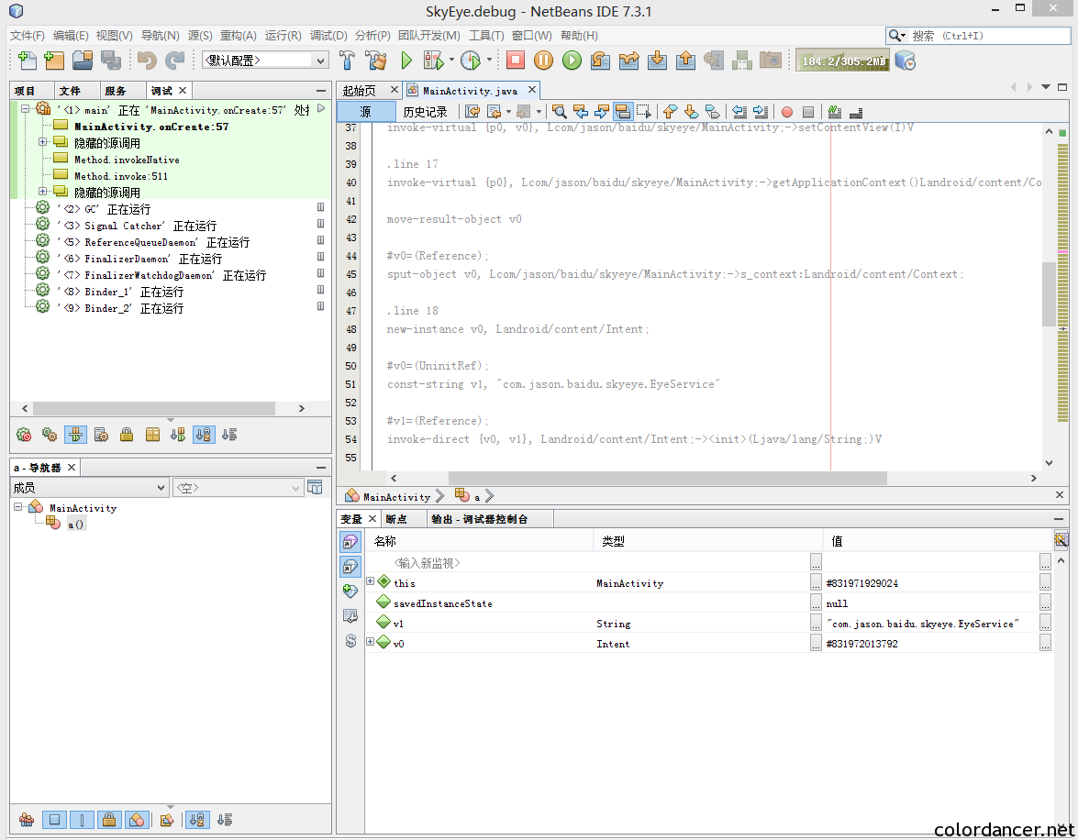Click the Profile Project clock icon

tap(471, 61)
